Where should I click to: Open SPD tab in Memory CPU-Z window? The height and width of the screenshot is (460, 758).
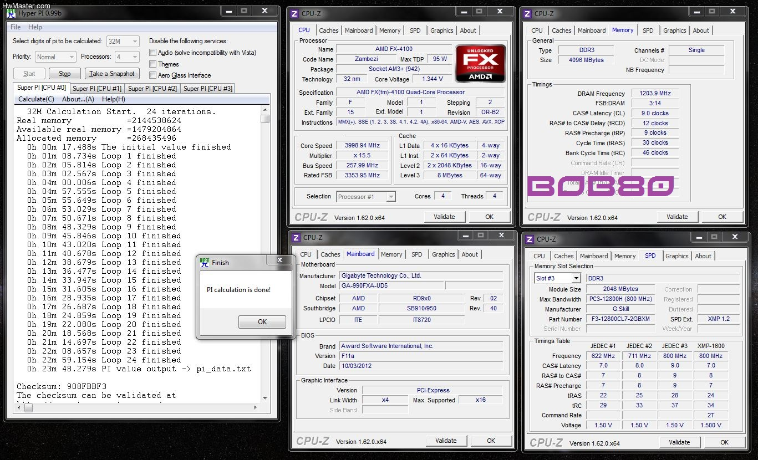point(648,30)
